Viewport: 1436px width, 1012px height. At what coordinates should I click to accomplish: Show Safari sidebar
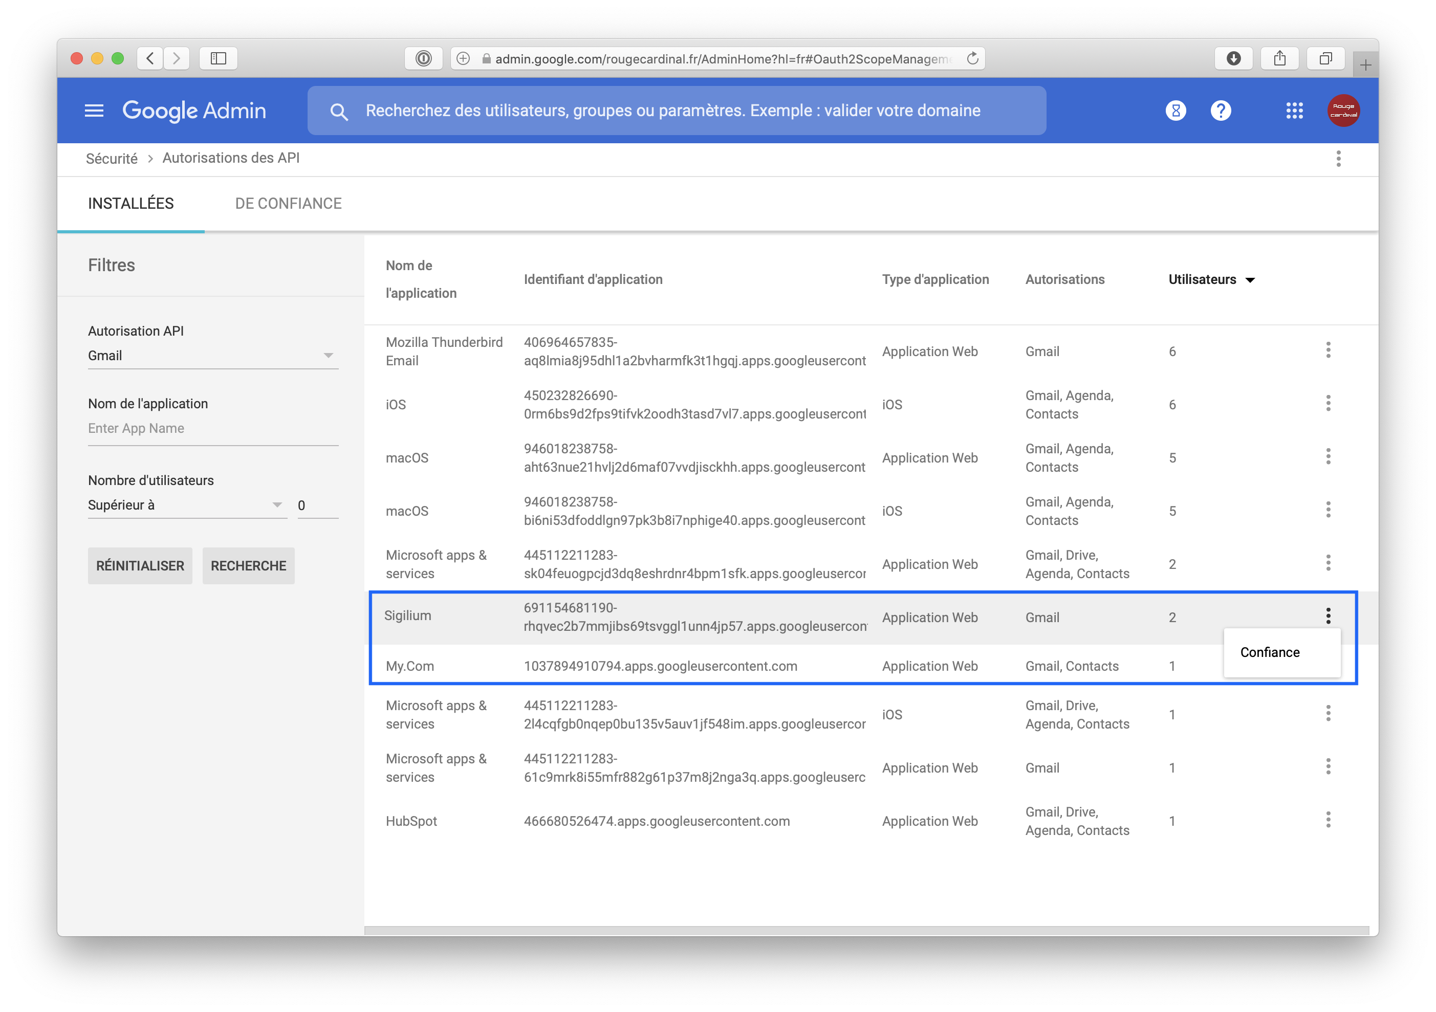pos(217,59)
